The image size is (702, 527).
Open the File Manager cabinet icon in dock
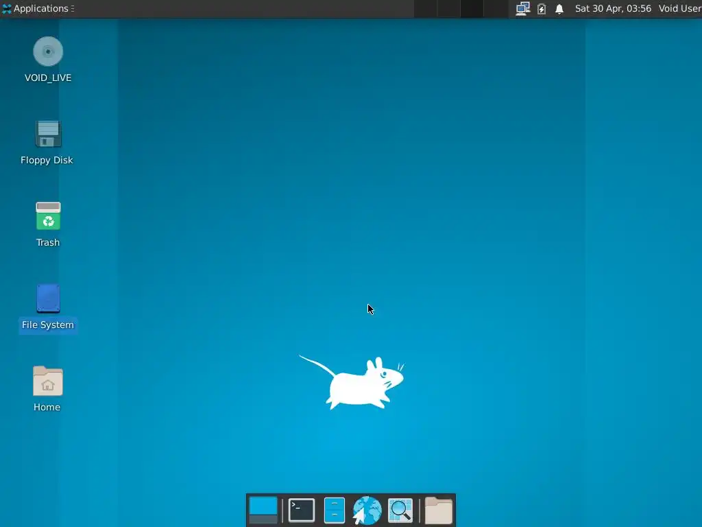(335, 510)
